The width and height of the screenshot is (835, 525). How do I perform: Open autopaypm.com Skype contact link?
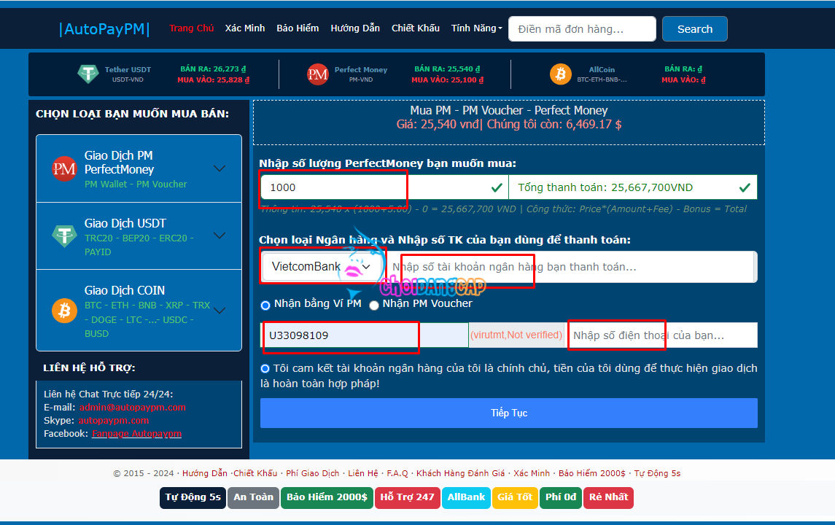(114, 421)
